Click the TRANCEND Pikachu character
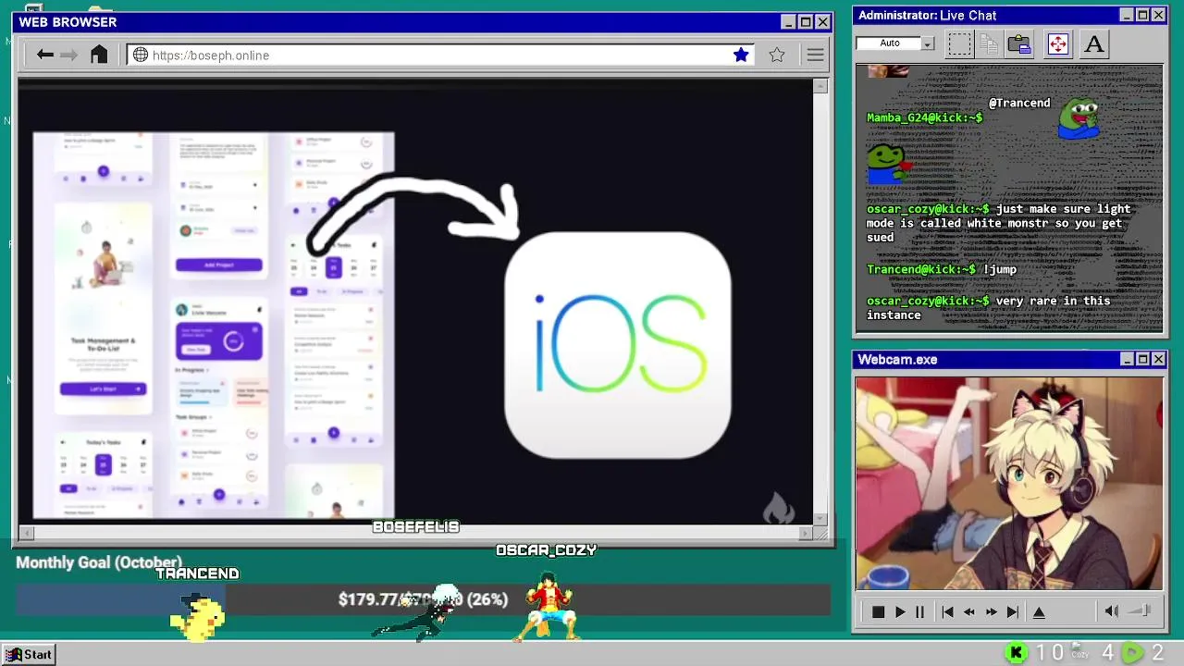 coord(197,617)
